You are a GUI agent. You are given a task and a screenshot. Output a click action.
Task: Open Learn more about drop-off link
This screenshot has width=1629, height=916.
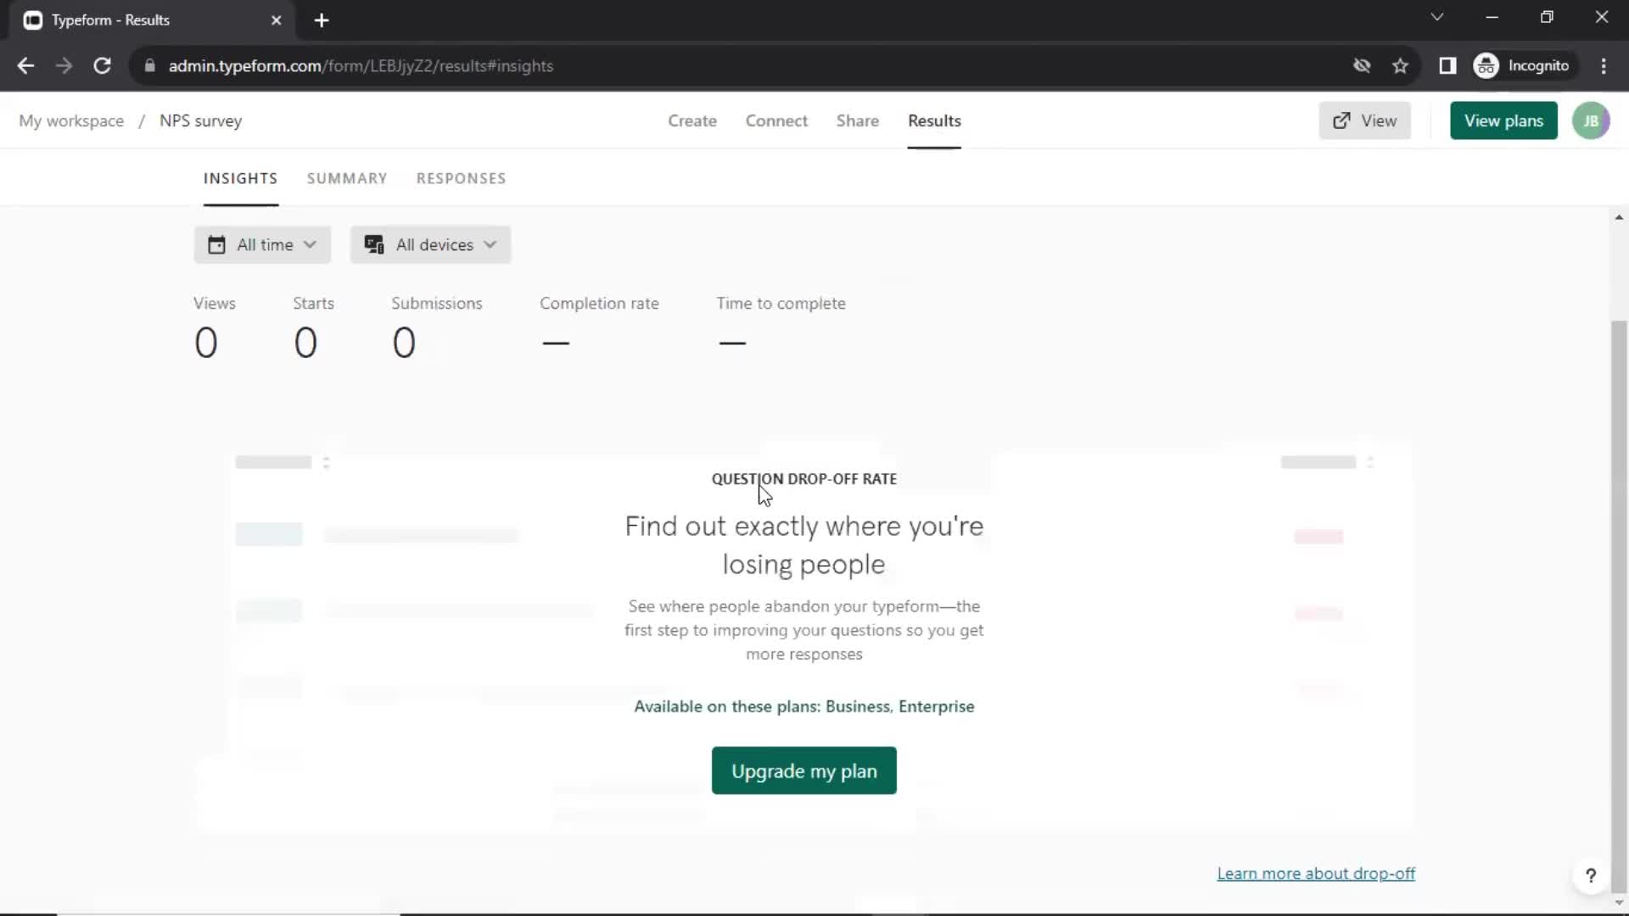coord(1316,873)
